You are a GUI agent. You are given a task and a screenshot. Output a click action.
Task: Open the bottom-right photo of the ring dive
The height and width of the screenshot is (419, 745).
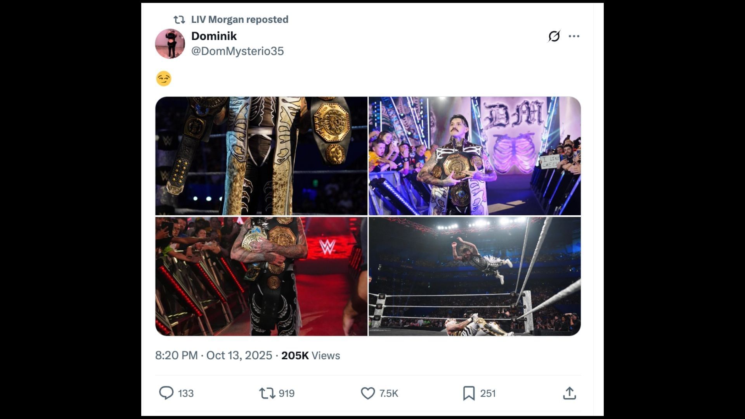[x=475, y=276]
